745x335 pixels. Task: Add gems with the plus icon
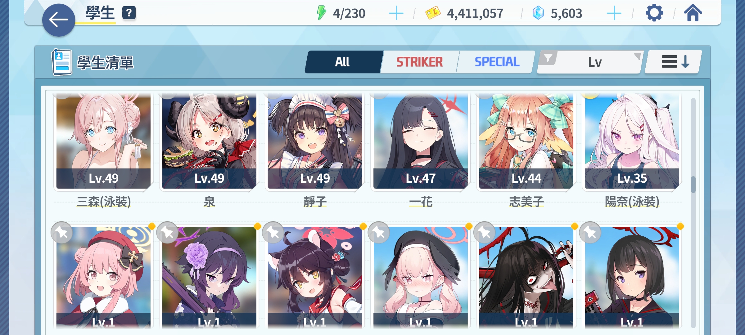point(614,13)
